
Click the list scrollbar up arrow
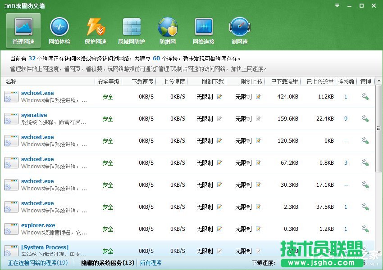(x=379, y=81)
